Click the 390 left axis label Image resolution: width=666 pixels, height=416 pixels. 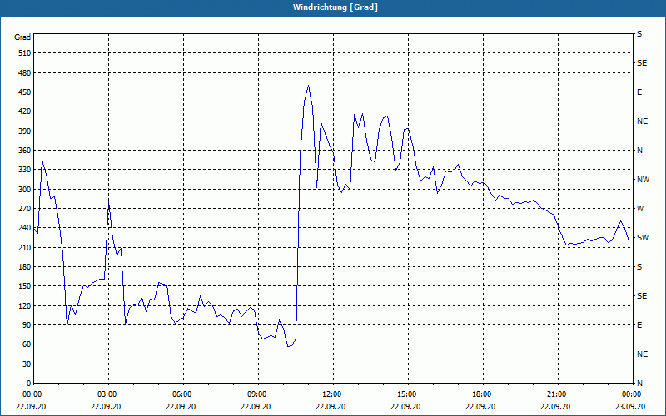tap(25, 131)
